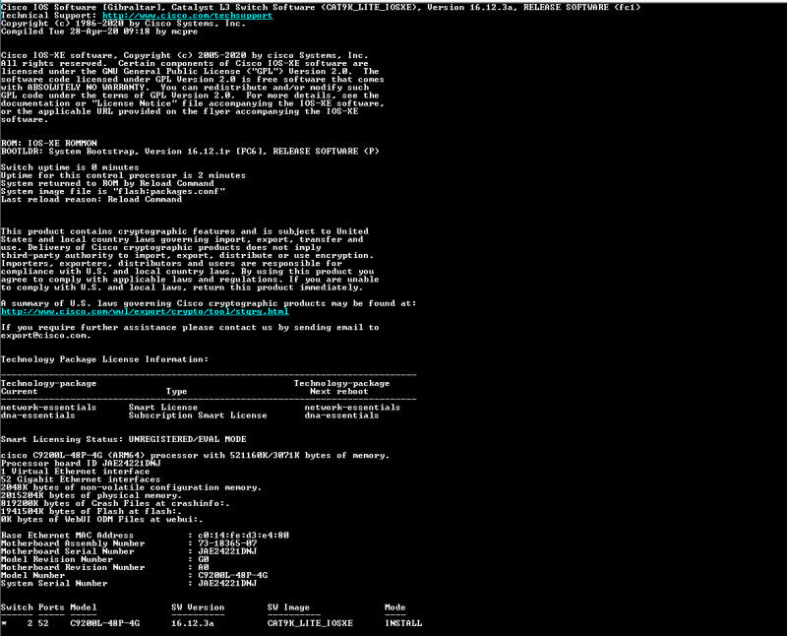Select next reboot dna-essentials entry

[341, 415]
